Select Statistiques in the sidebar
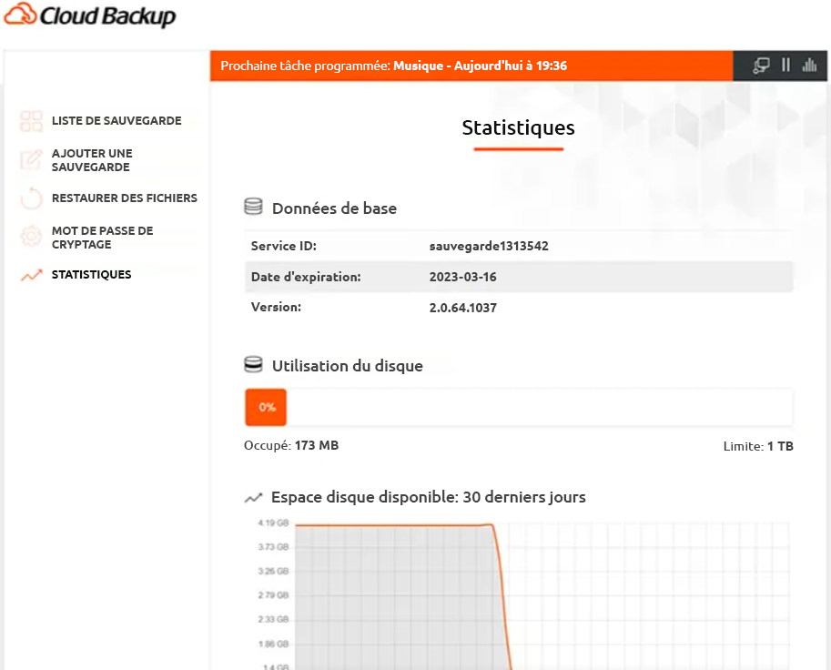 (x=92, y=274)
